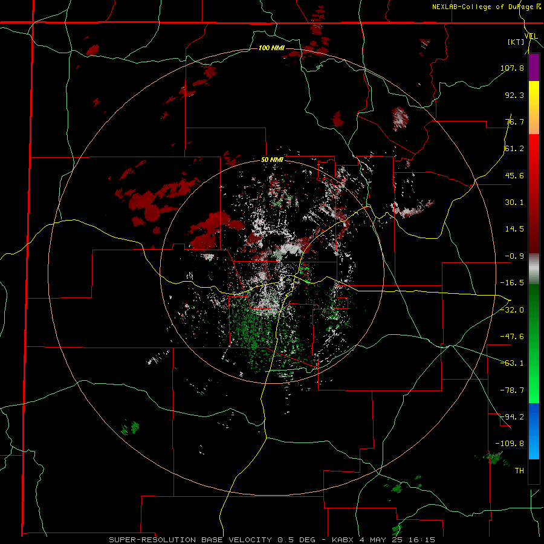
Task: Select the -63.1 velocity scale value
Action: point(512,363)
